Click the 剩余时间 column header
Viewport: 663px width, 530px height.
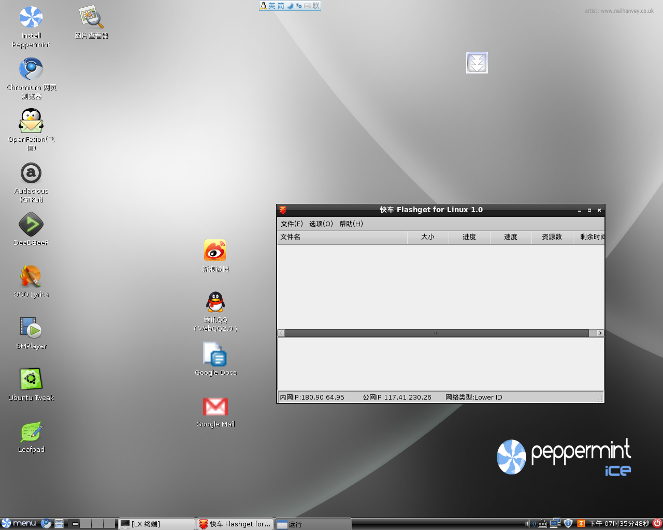589,237
